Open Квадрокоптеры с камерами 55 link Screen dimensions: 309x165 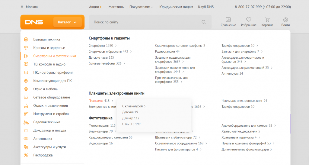click(110, 137)
